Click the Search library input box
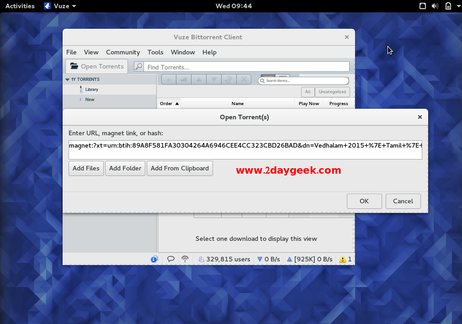The height and width of the screenshot is (324, 462). [303, 81]
